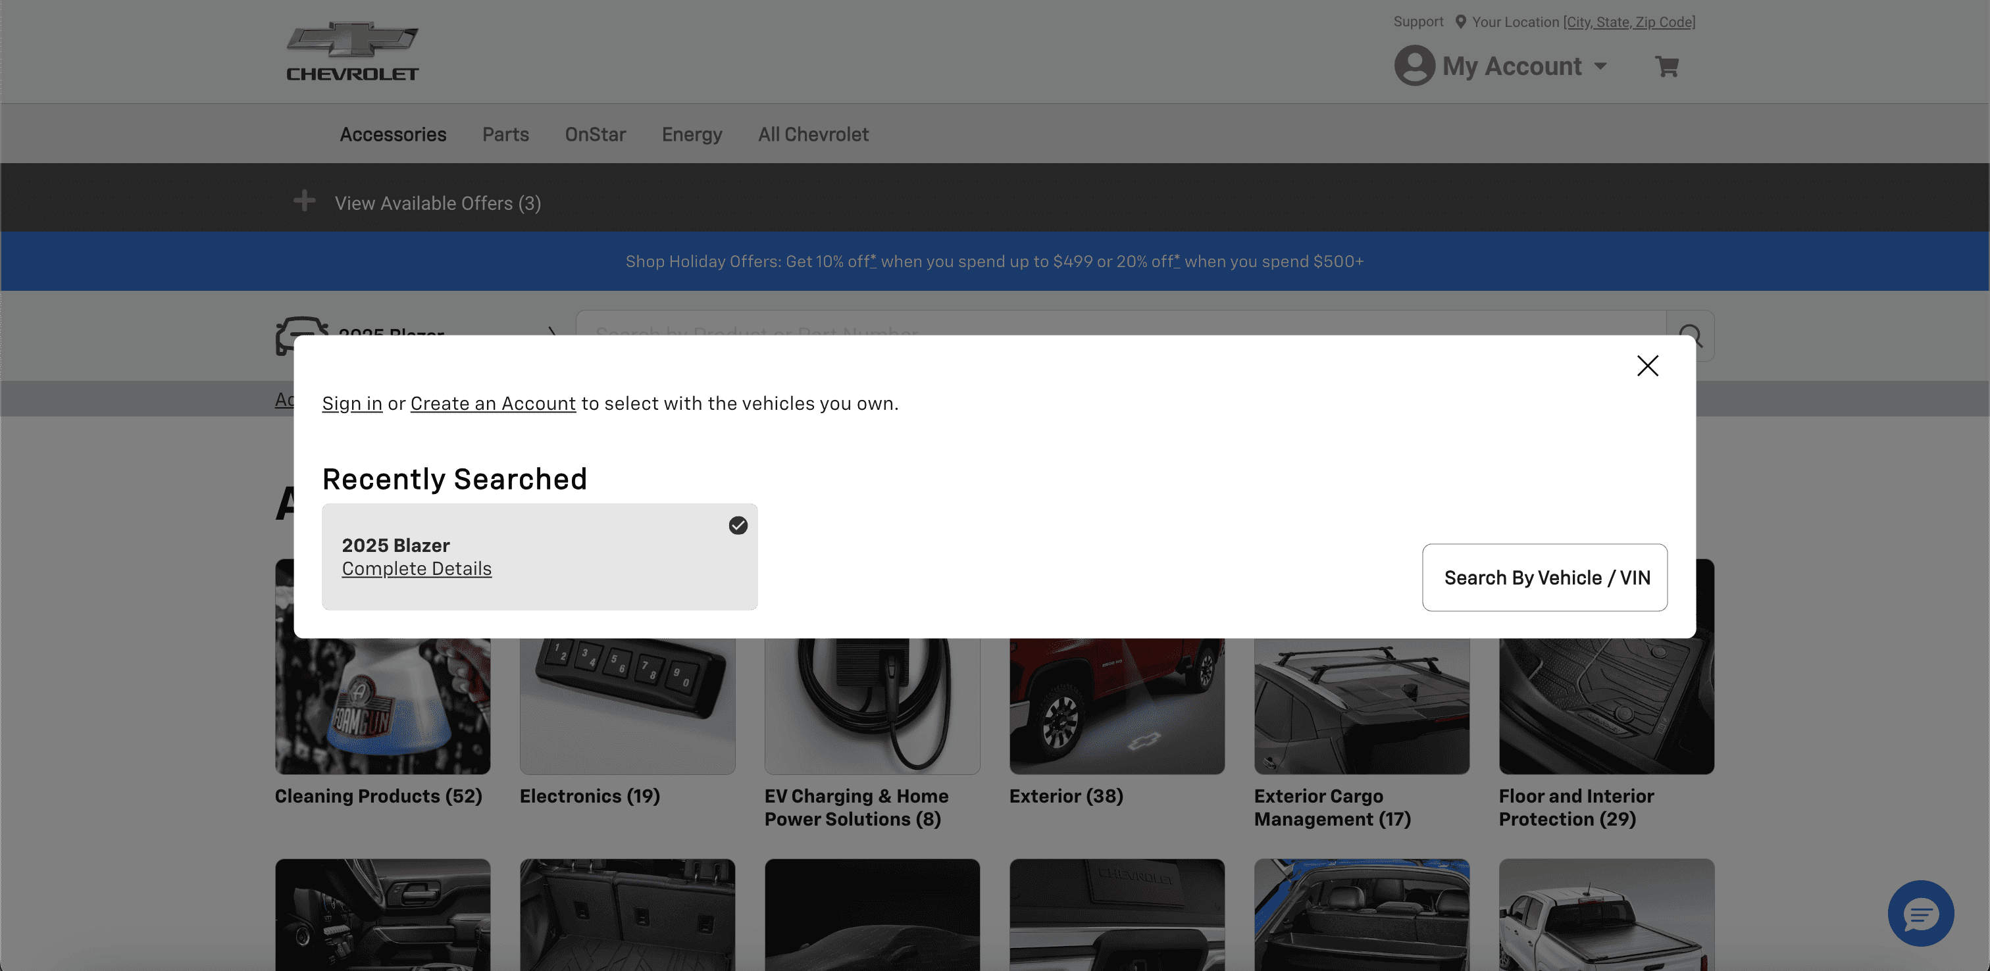1990x971 pixels.
Task: Open the OnStar menu tab
Action: coord(595,134)
